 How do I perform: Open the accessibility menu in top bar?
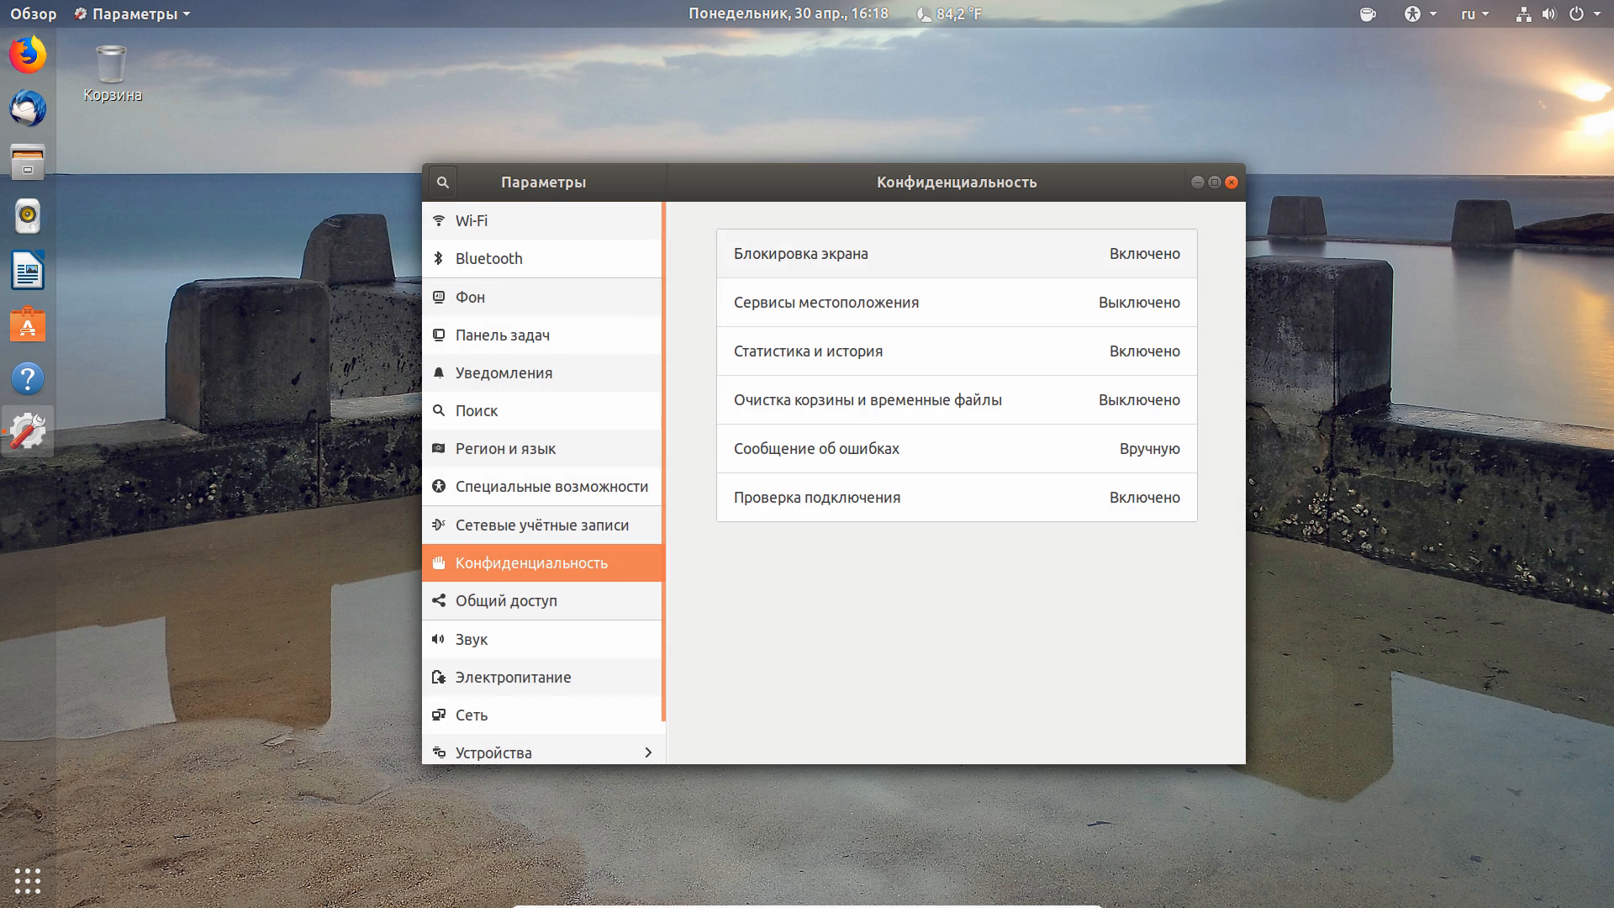[x=1420, y=14]
